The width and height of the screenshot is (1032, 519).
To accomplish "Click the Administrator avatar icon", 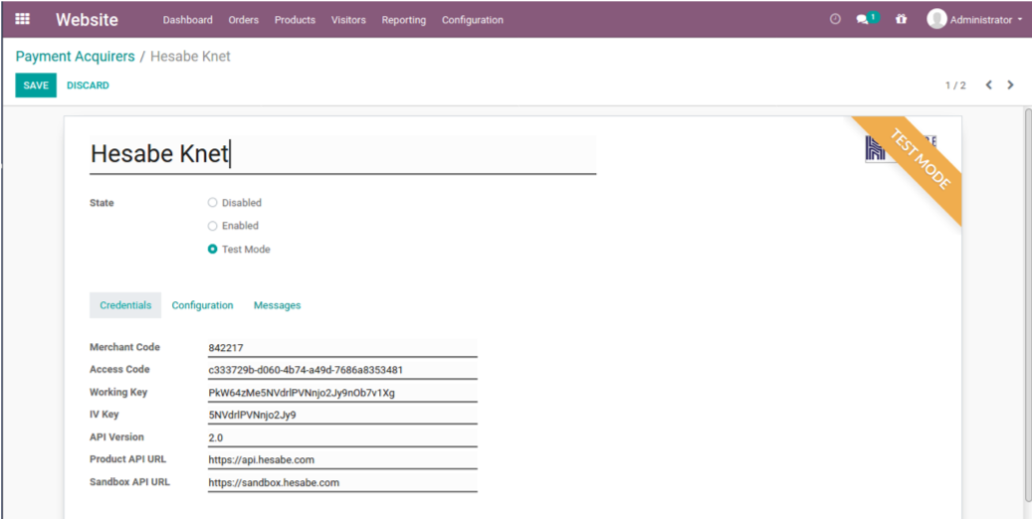I will tap(935, 19).
